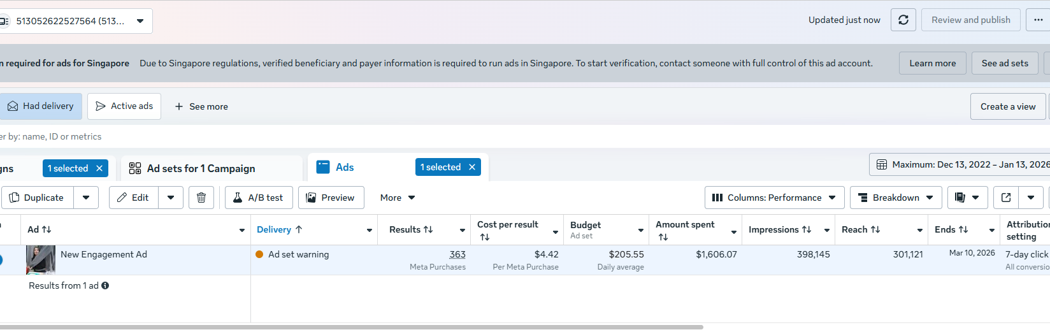Open the reports icon dropdown
The width and height of the screenshot is (1050, 332).
pyautogui.click(x=967, y=198)
